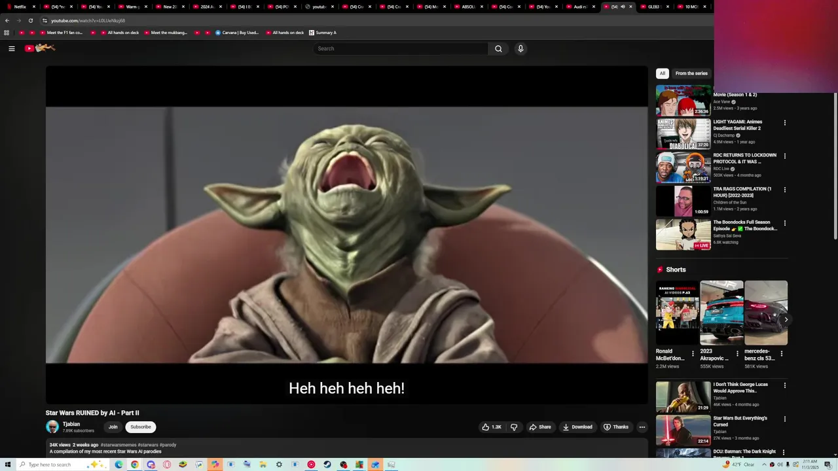Select the From the series chip
Image resolution: width=838 pixels, height=471 pixels.
691,73
